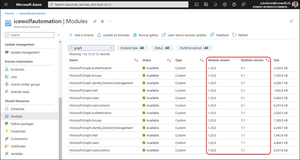Open the top bar feedback icon
300x160 pixels.
point(243,4)
